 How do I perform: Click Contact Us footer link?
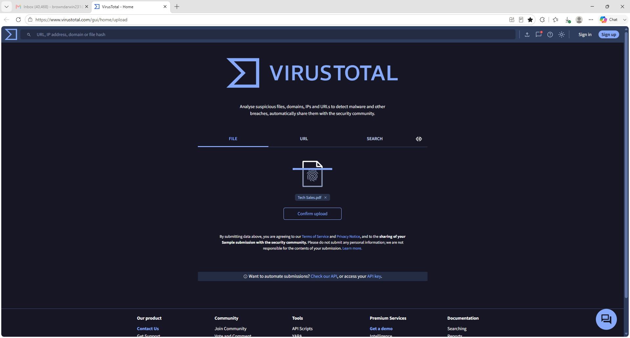click(148, 329)
